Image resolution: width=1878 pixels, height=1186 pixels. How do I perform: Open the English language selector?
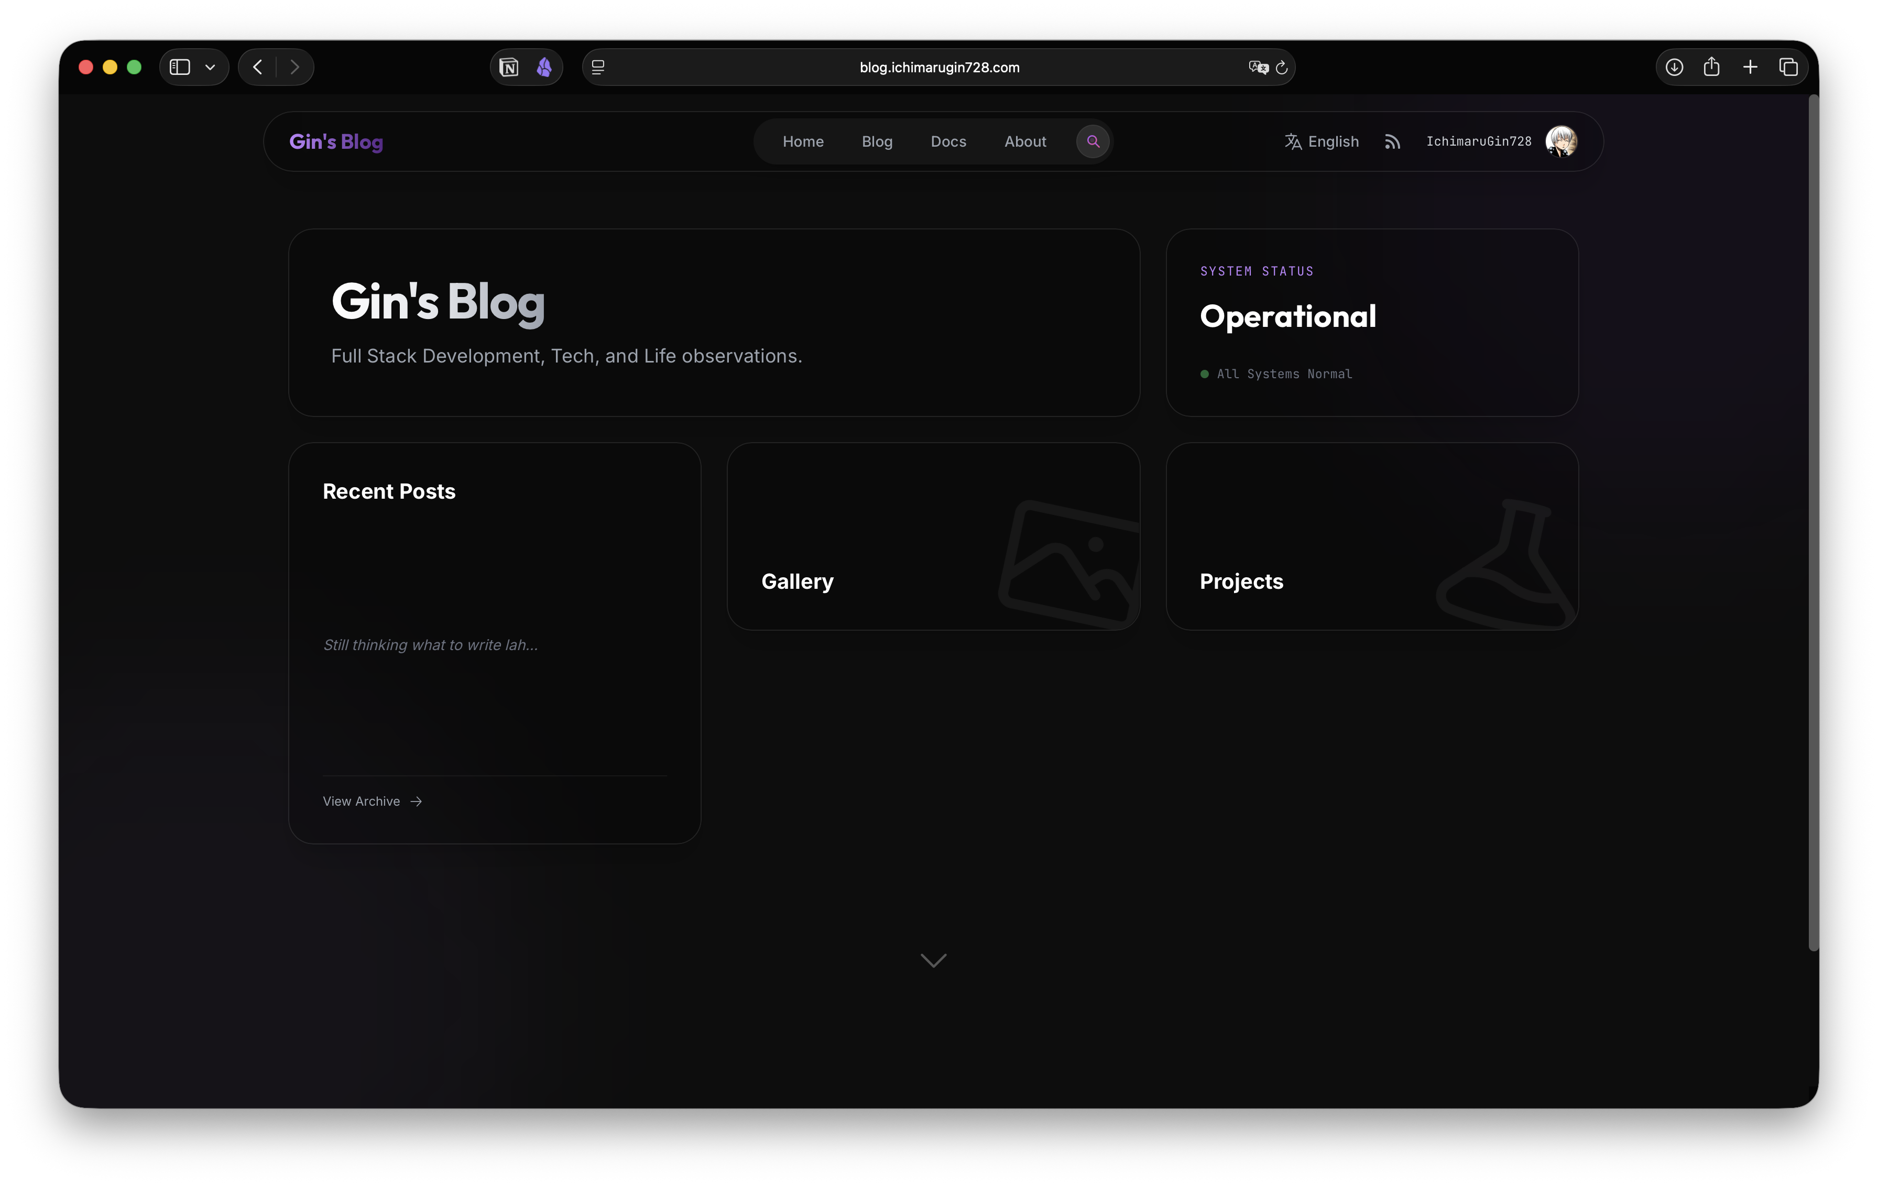[x=1321, y=141]
